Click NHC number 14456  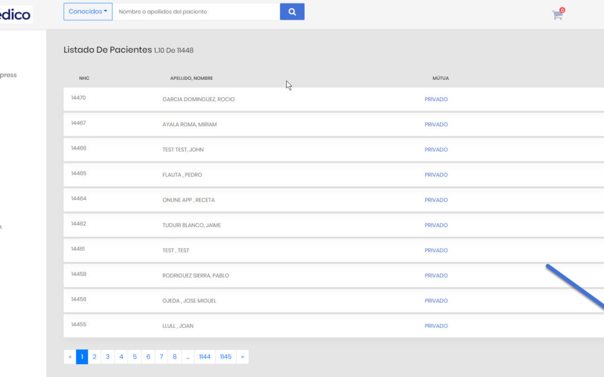pyautogui.click(x=79, y=299)
